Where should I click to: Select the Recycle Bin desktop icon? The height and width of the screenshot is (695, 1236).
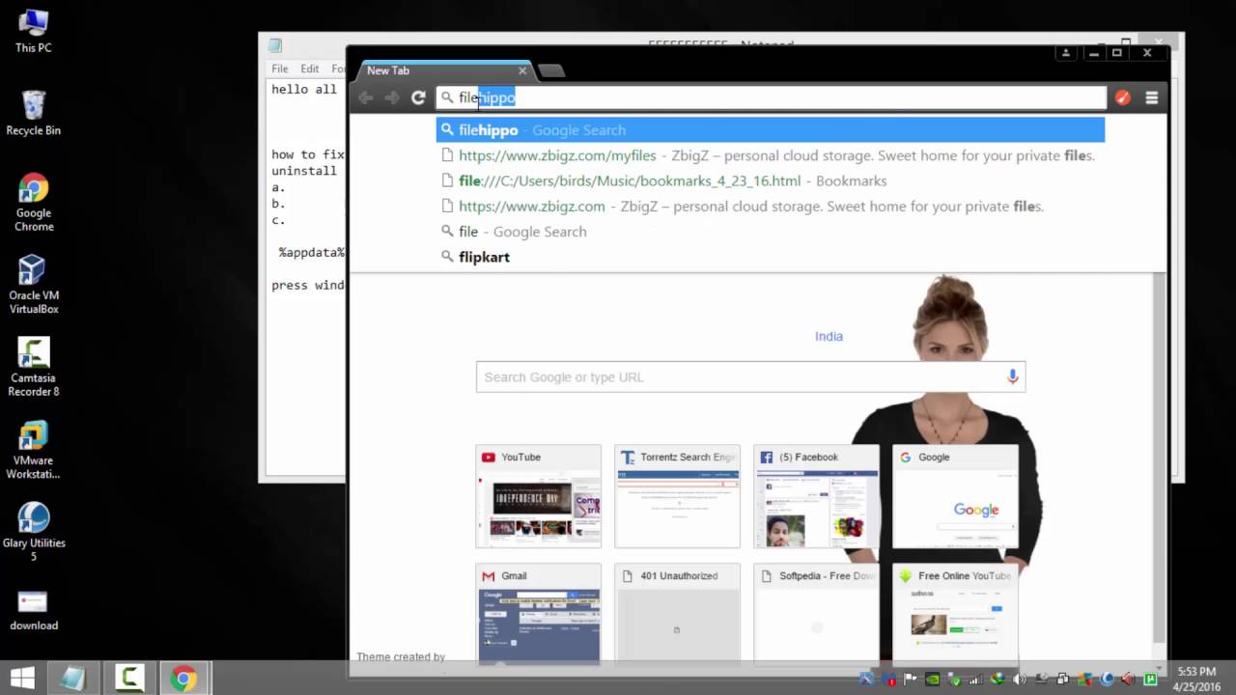pos(33,113)
